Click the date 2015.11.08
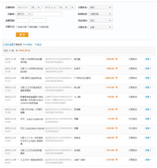Screen dimensions: 157x168 (x=11, y=160)
